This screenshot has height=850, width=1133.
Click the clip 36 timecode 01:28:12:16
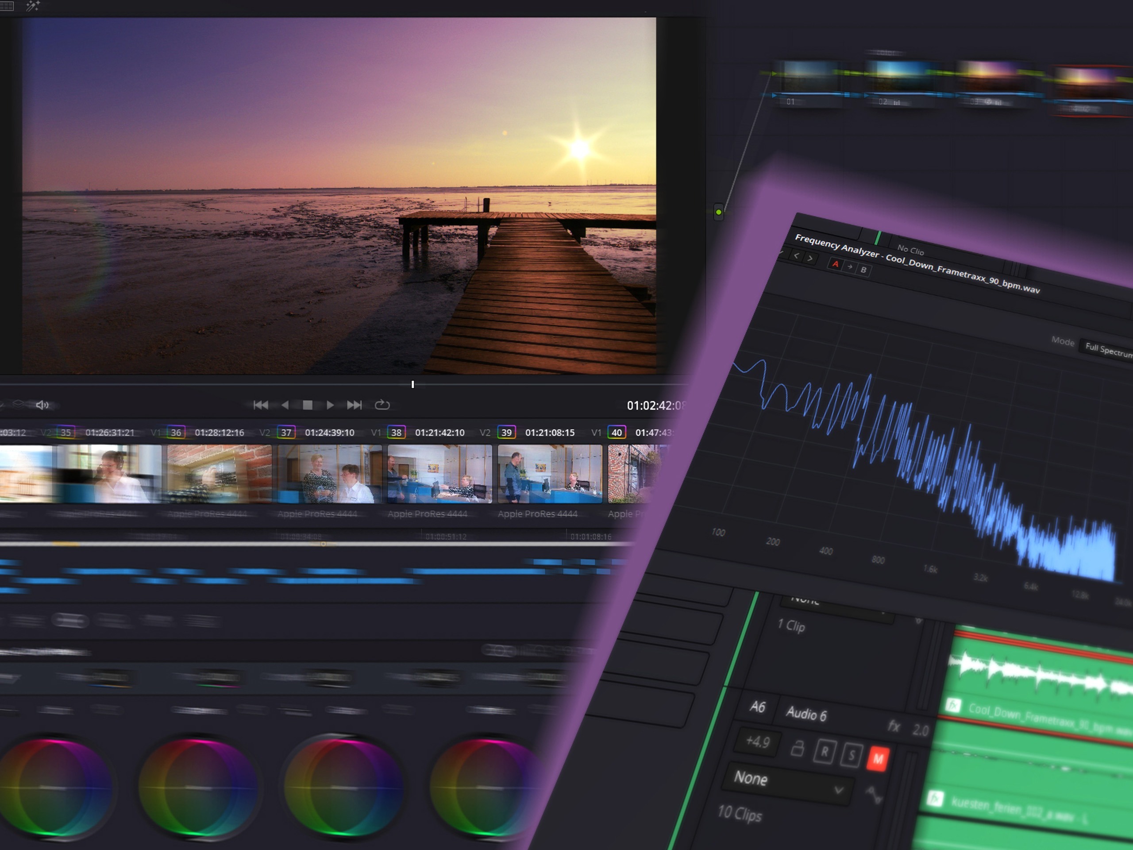[x=219, y=433]
